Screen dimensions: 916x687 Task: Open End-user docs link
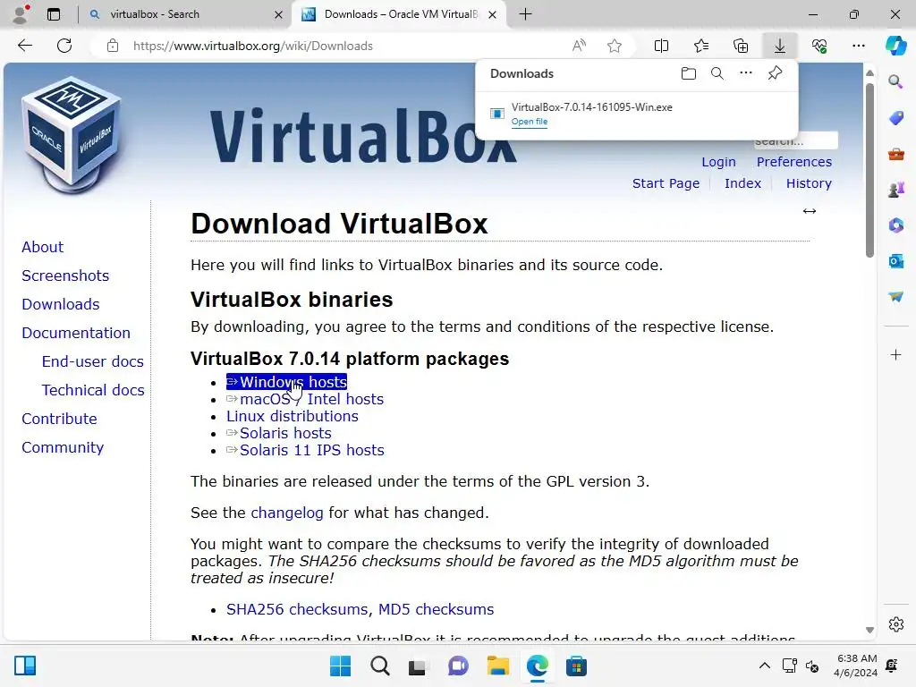pos(92,361)
